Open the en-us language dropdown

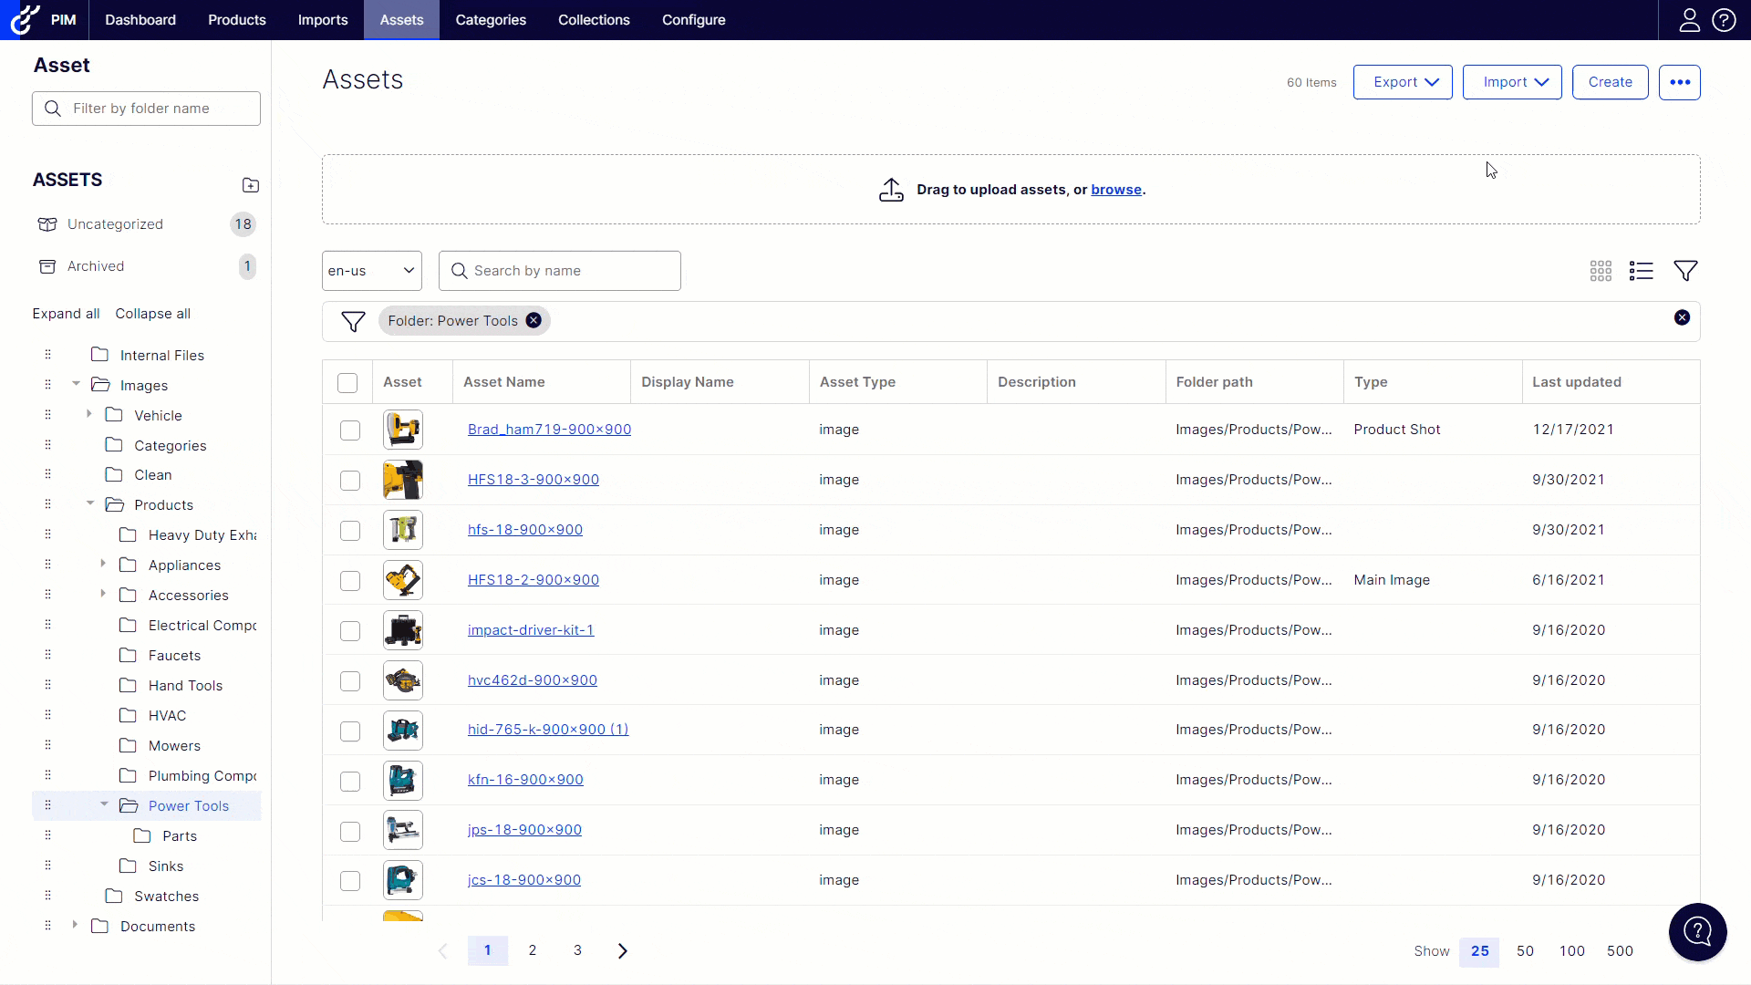(x=371, y=271)
